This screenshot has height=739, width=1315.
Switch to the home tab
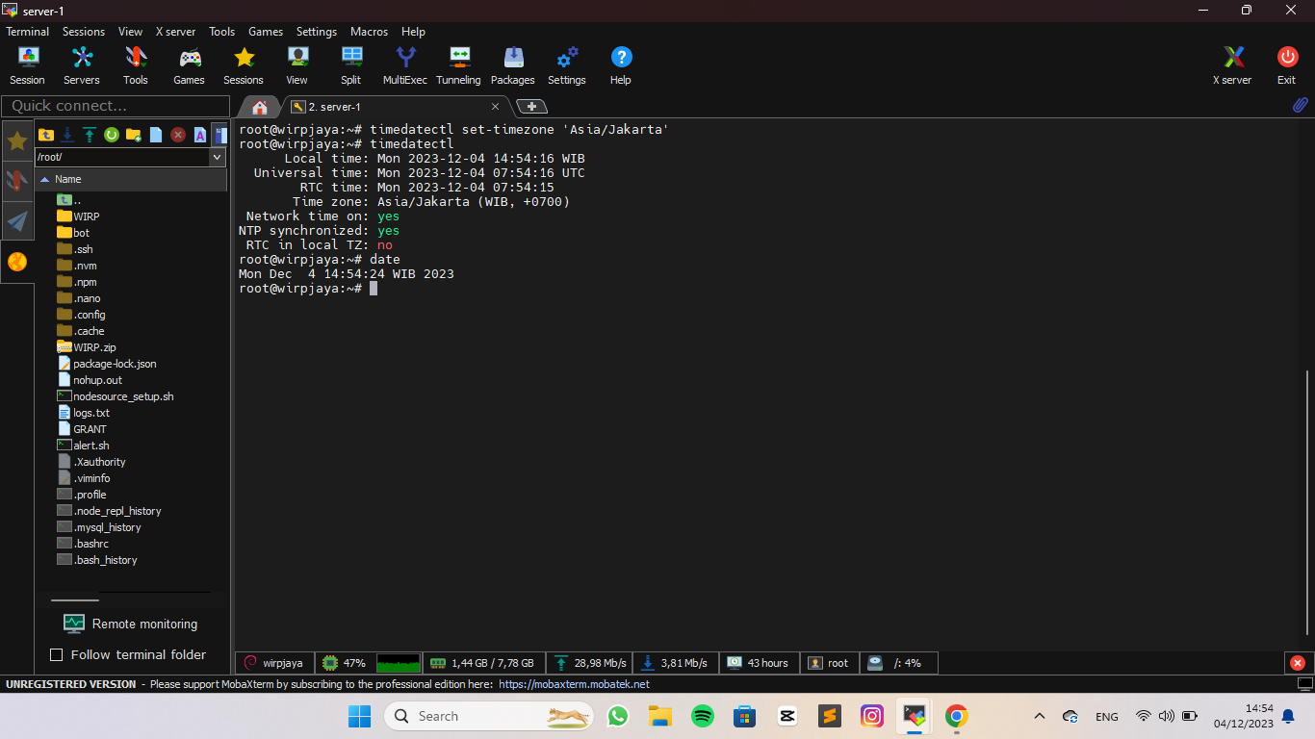[x=259, y=107]
